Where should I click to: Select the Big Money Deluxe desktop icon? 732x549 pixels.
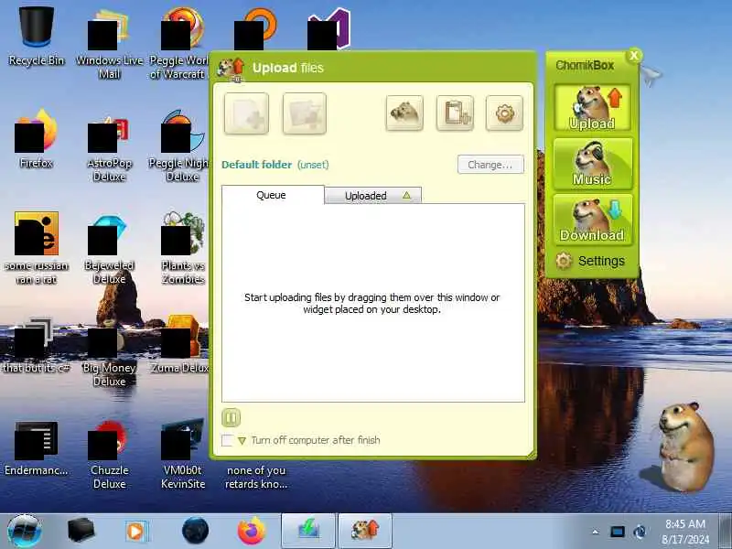point(109,356)
